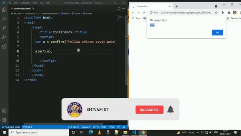Open the Run and Debug view

click(4, 37)
